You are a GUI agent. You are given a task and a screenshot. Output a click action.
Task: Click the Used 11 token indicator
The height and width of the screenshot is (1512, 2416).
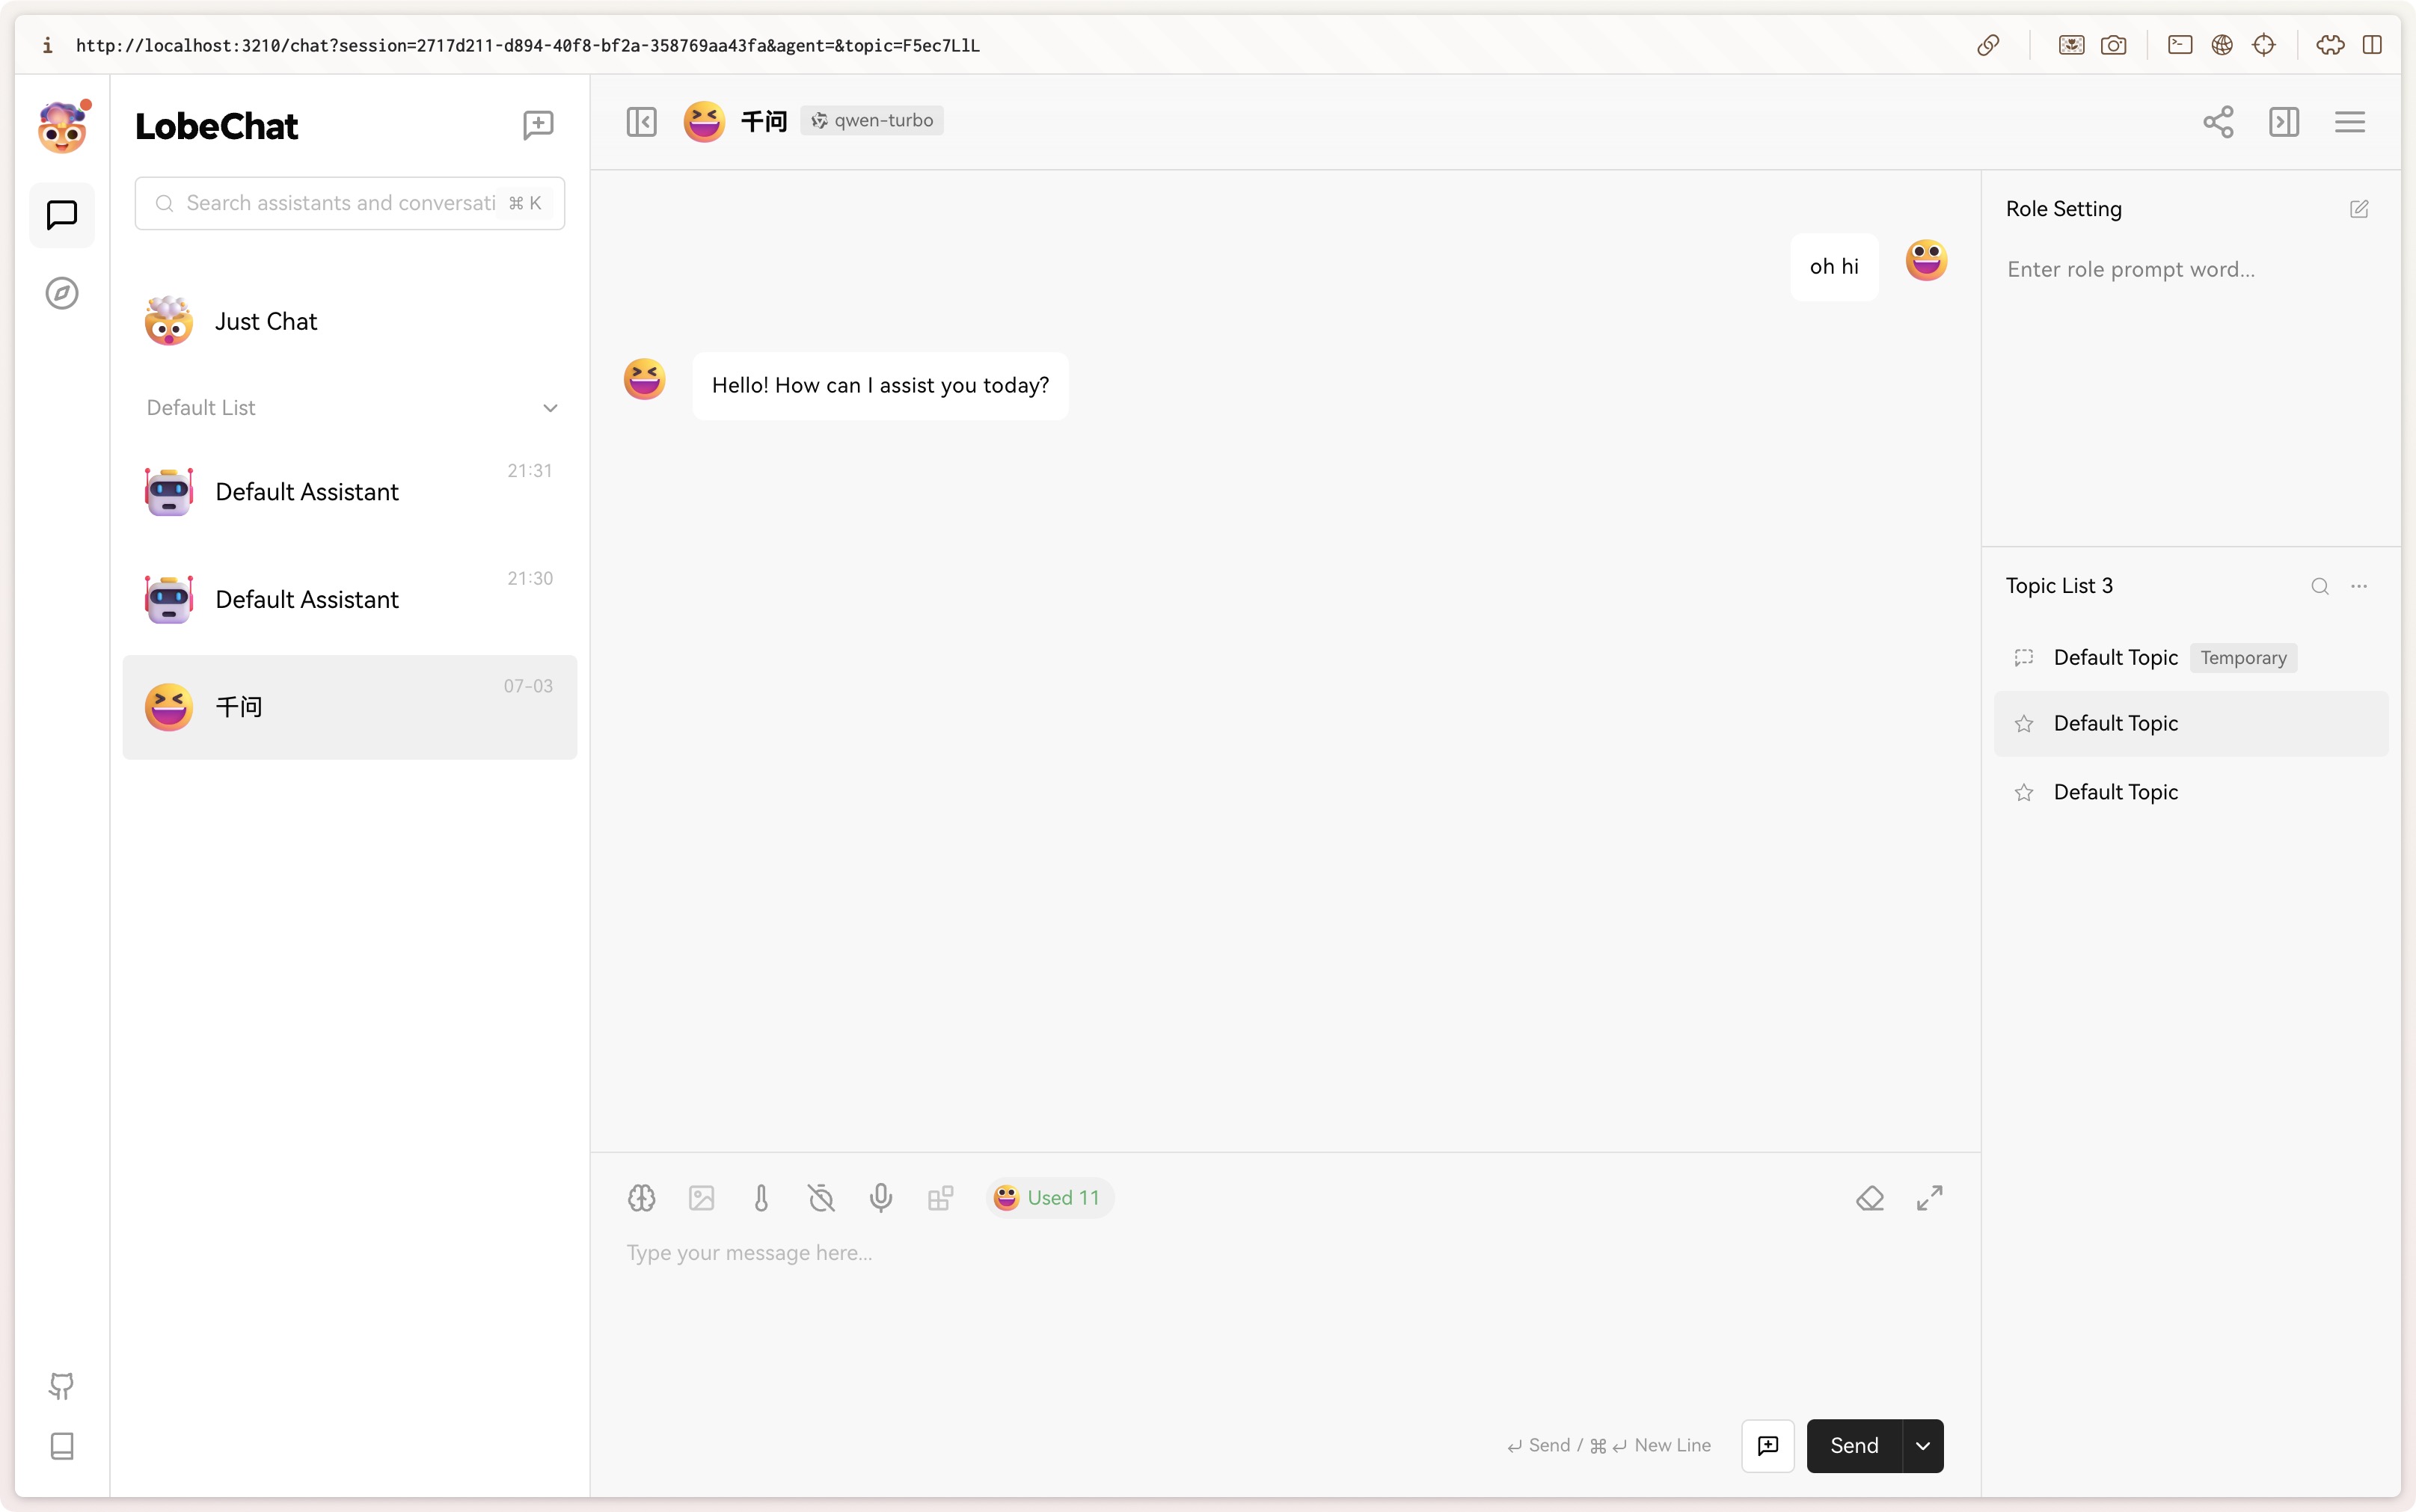(x=1049, y=1198)
